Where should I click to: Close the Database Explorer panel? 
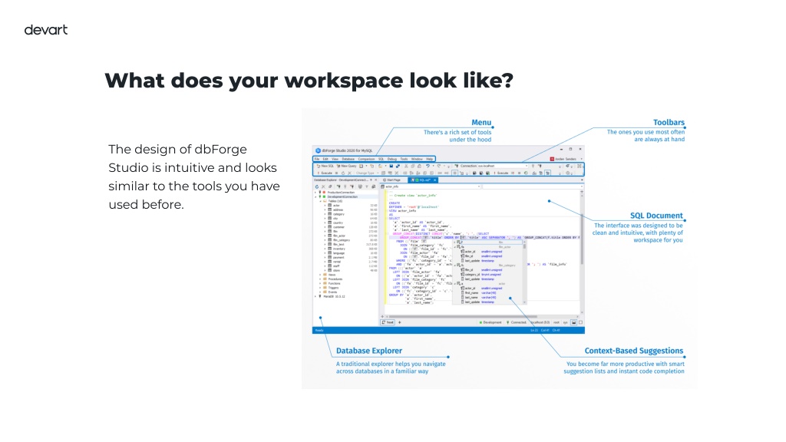376,180
